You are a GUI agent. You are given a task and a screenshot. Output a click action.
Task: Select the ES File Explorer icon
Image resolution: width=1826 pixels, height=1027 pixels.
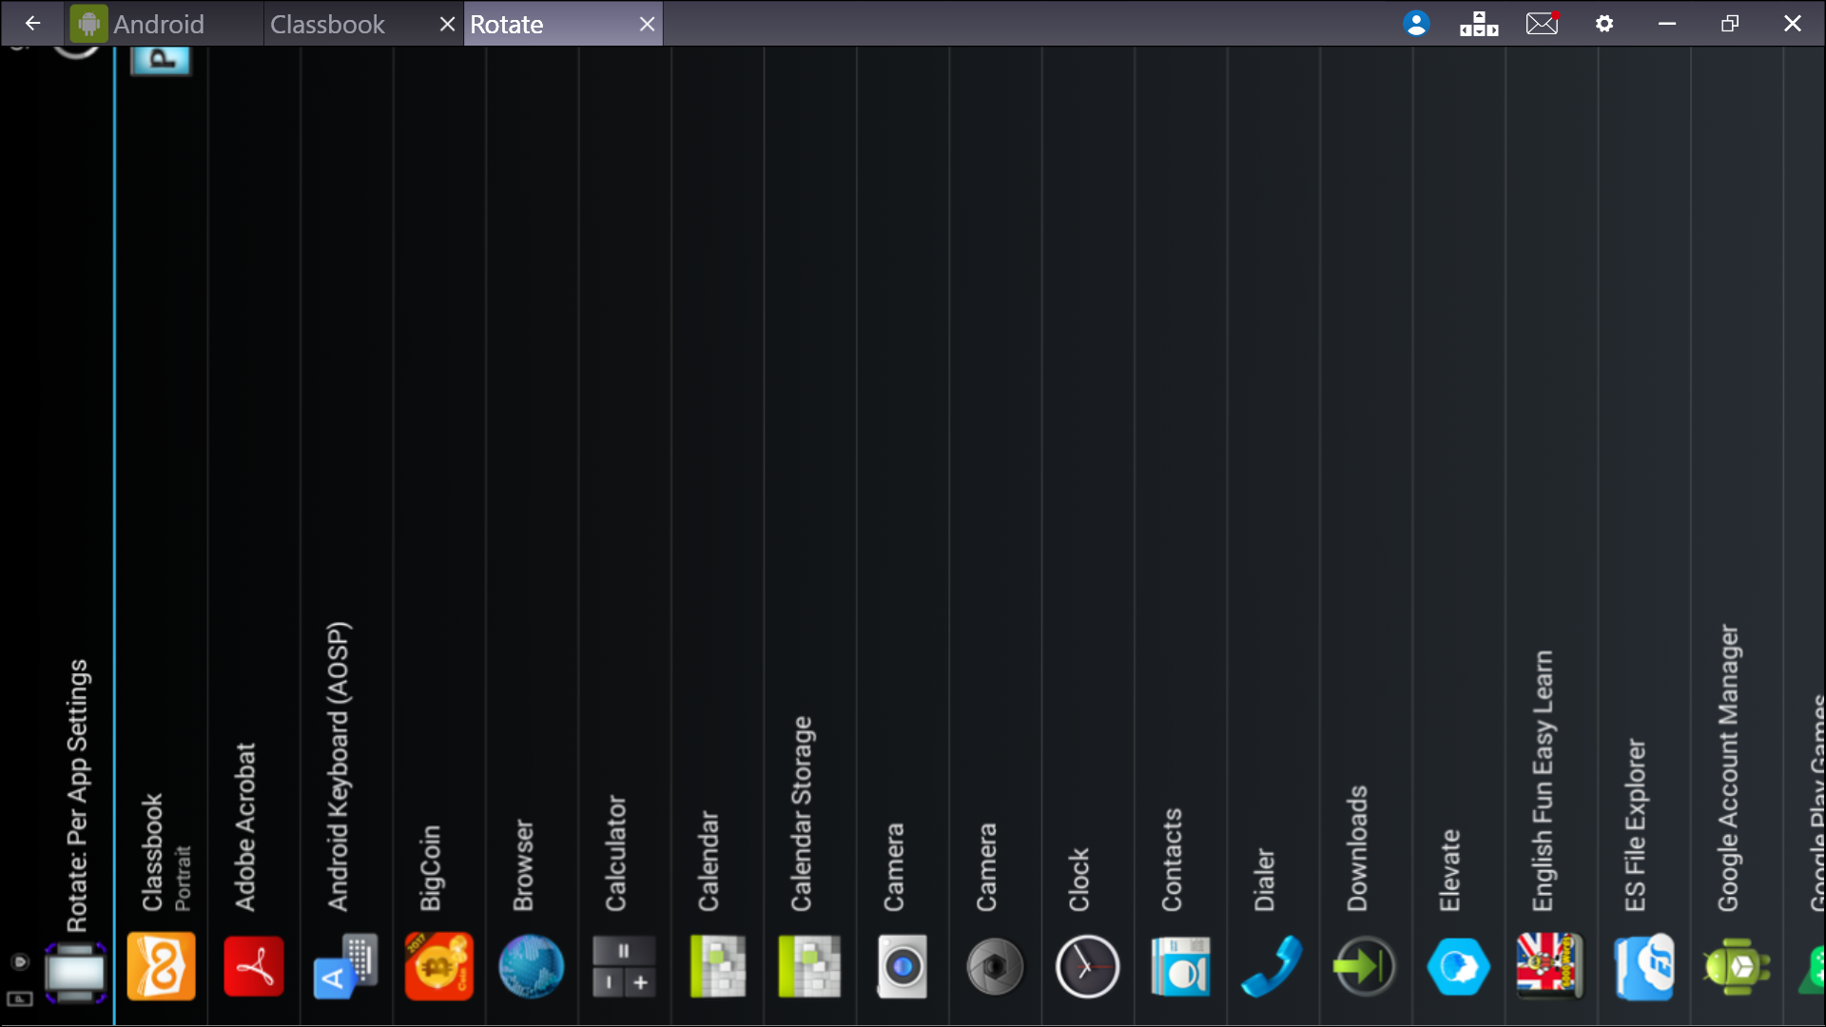(x=1643, y=966)
